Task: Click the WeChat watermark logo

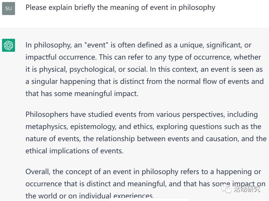Action: 226,189
